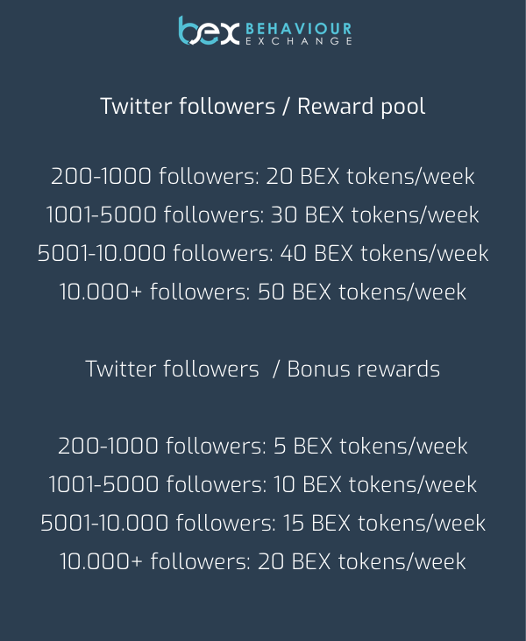The width and height of the screenshot is (526, 641).
Task: Click the words Reward pool
Action: coord(361,108)
